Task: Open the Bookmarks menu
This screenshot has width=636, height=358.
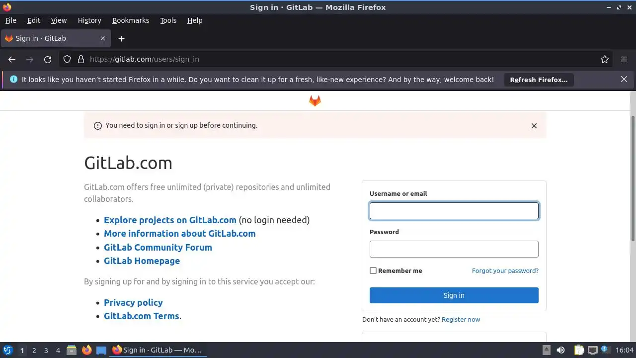Action: (131, 20)
